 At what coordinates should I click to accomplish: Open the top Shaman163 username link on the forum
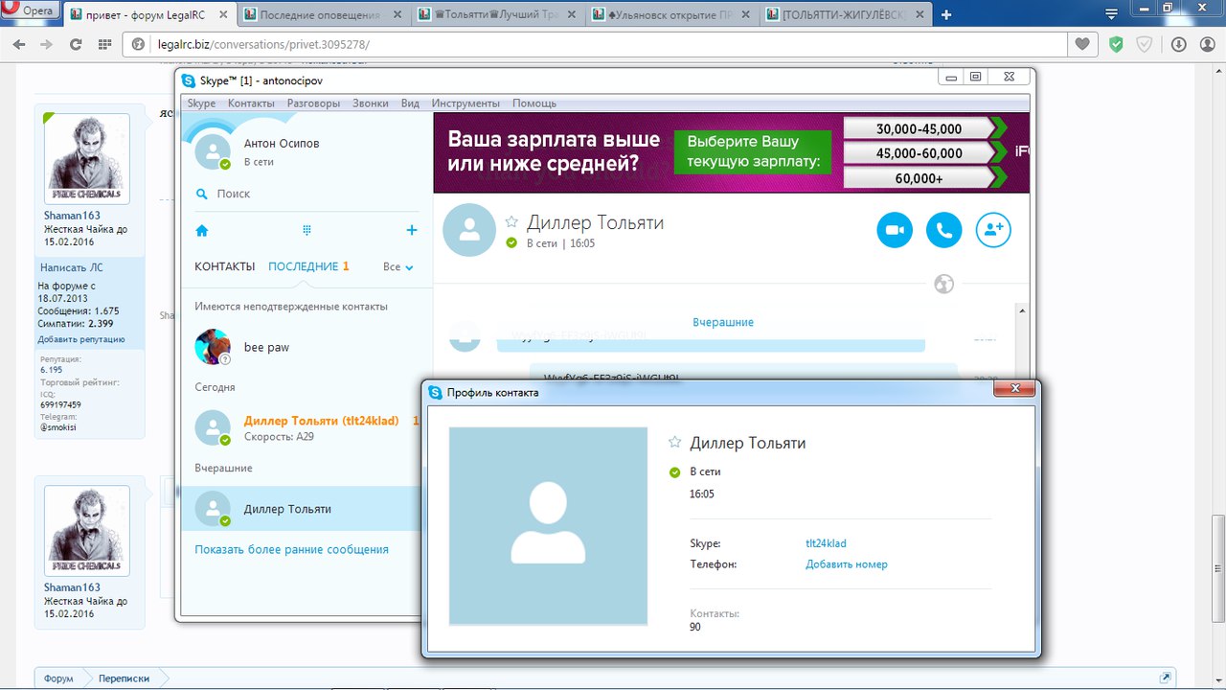[72, 216]
